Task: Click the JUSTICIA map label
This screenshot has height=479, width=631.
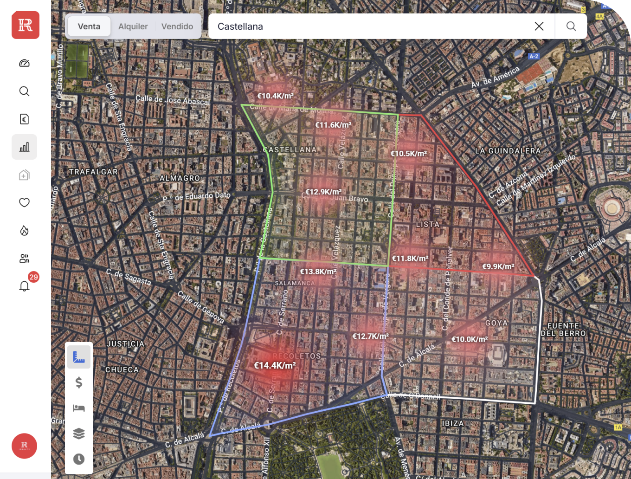Action: pos(125,344)
